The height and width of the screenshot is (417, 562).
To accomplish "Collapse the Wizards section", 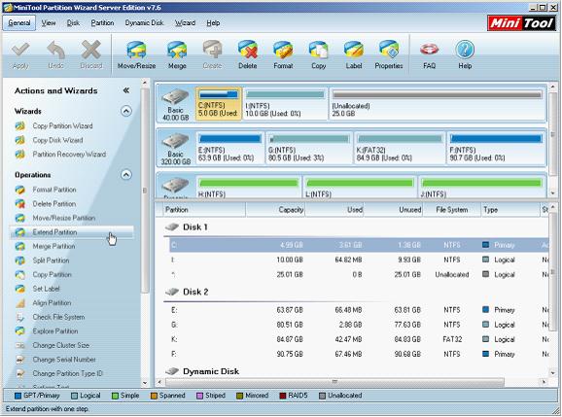I will point(125,111).
